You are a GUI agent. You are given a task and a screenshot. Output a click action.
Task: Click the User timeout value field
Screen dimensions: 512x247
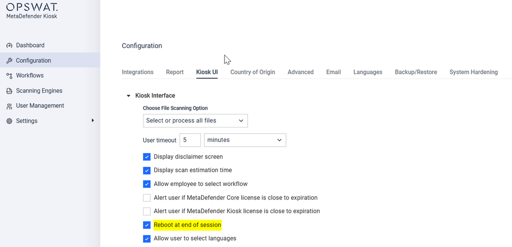190,140
